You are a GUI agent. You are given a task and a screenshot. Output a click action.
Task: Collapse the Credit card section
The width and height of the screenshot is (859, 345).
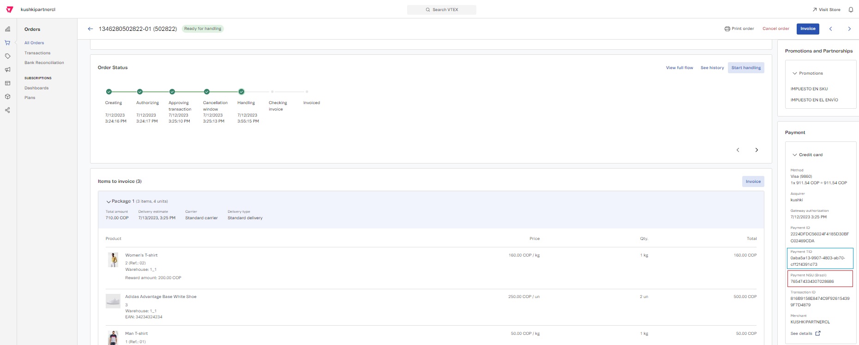(x=808, y=155)
